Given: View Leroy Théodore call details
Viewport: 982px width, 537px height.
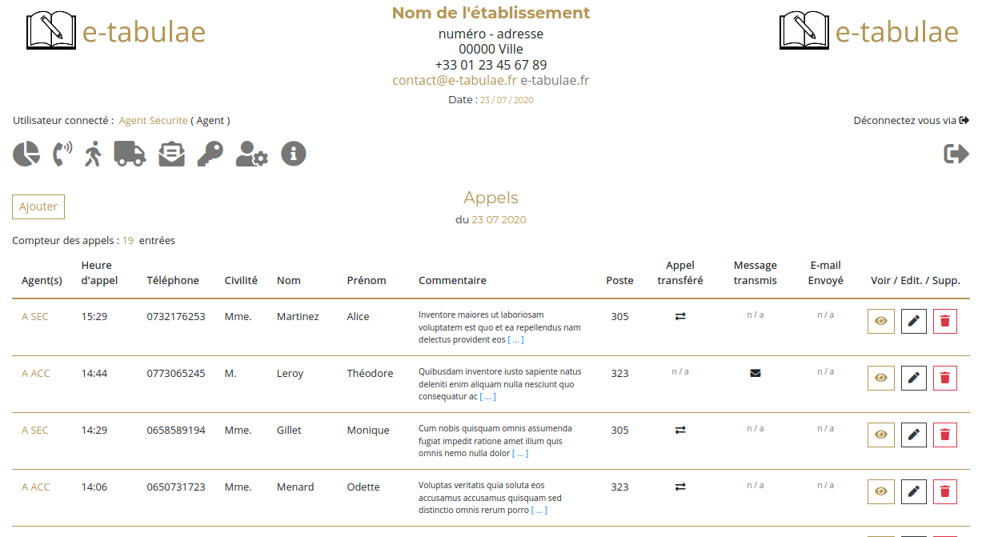Looking at the screenshot, I should (881, 378).
